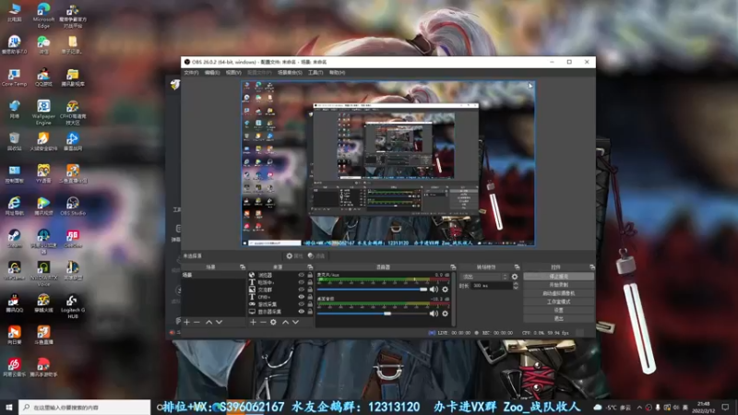
Task: Add a new source with the plus icon
Action: [x=253, y=322]
